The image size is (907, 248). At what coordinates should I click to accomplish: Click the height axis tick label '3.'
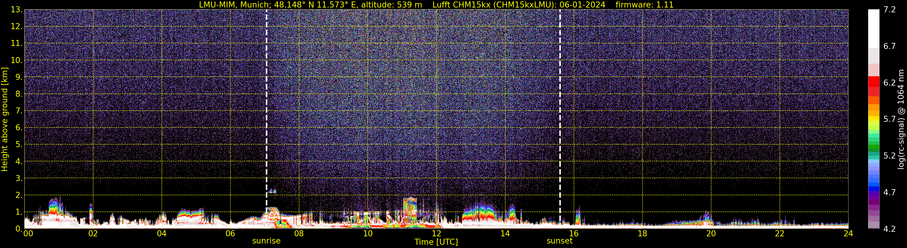tap(19, 178)
